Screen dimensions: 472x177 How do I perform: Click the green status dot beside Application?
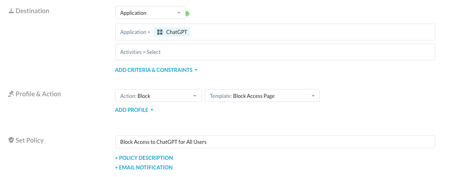click(x=187, y=14)
